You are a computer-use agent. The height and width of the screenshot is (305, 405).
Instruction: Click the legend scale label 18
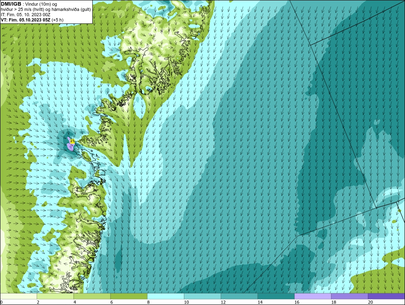(x=333, y=302)
